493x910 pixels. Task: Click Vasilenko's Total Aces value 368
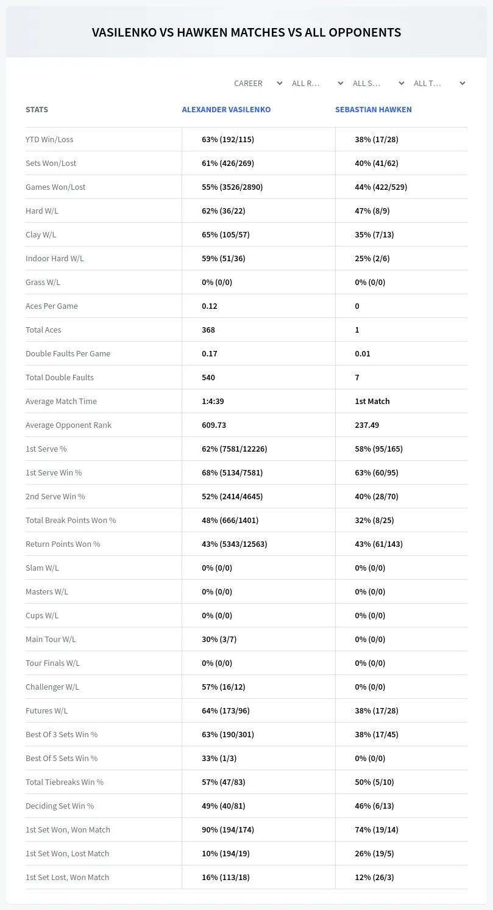click(x=208, y=330)
